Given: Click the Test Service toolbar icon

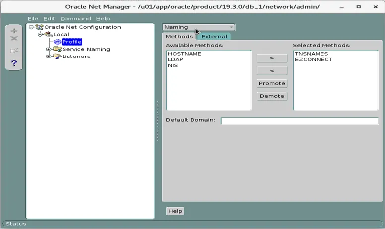Looking at the screenshot, I should [x=14, y=50].
